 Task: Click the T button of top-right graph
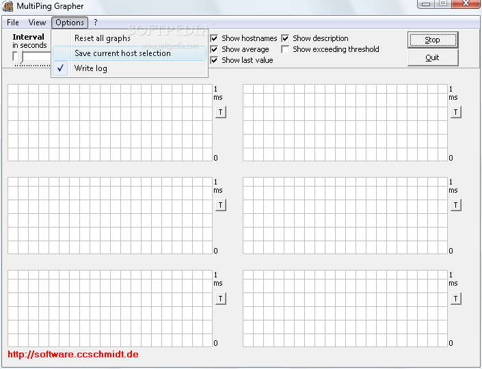[x=455, y=112]
